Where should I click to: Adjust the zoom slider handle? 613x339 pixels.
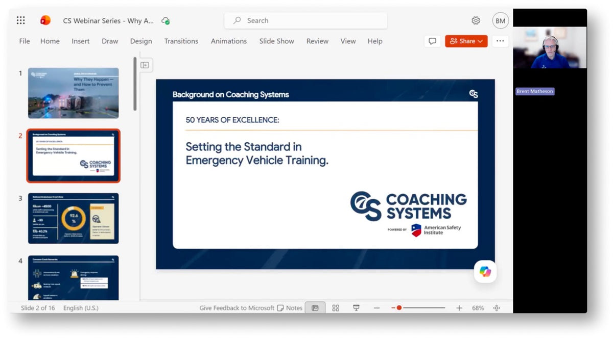(399, 308)
